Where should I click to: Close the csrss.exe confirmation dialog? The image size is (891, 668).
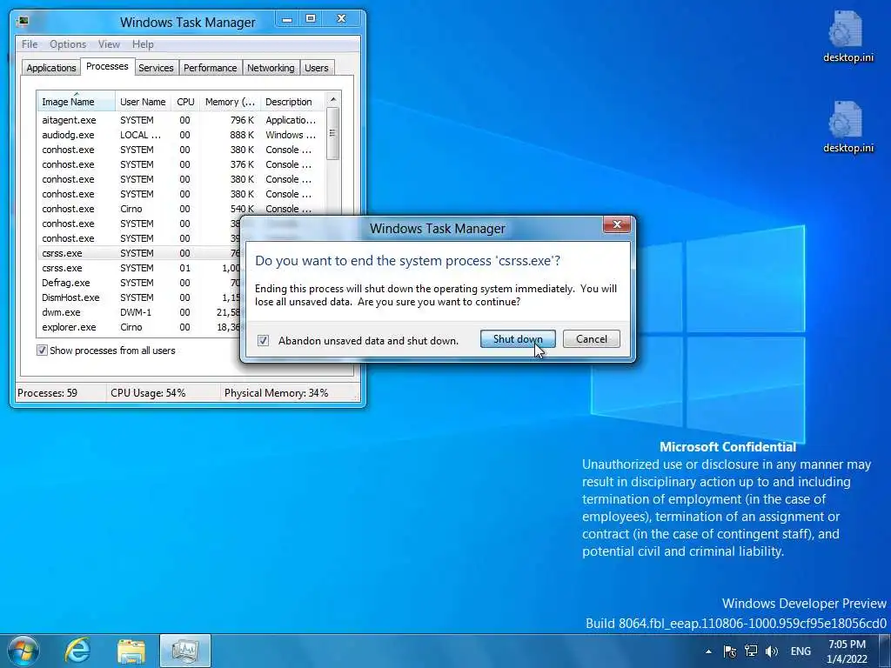click(x=617, y=225)
